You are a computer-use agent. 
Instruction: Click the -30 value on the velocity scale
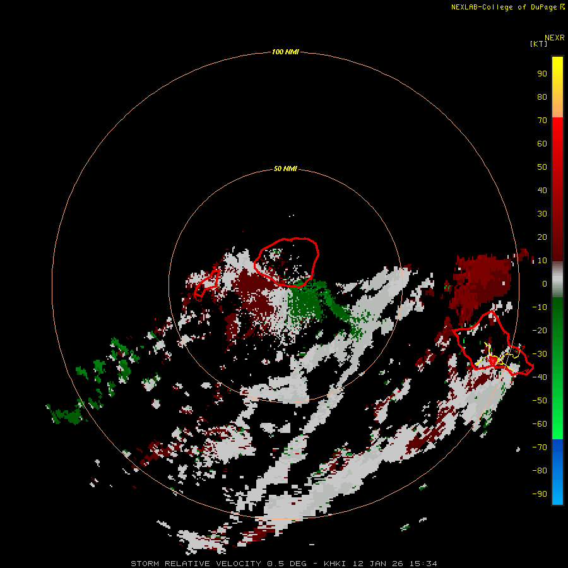click(540, 354)
